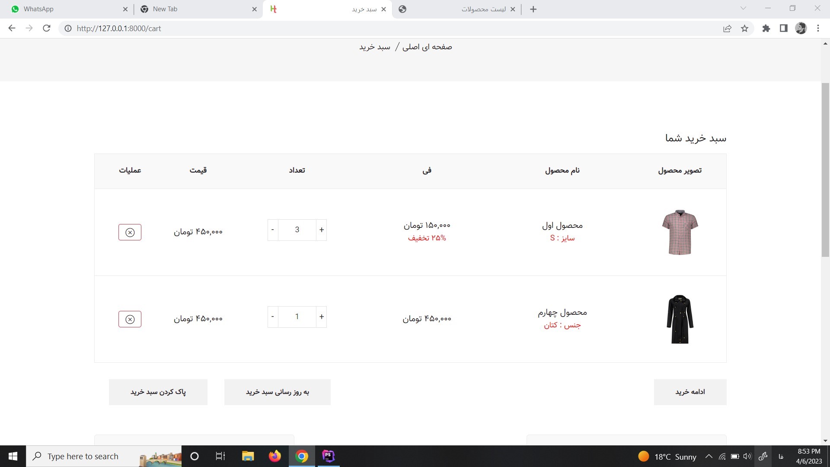This screenshot has width=830, height=467.
Task: Open the browser tab search chevron
Action: coord(743,9)
